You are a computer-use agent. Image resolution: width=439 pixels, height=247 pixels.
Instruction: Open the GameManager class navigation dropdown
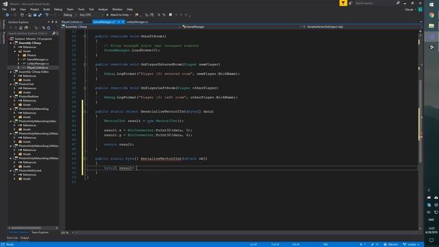(x=241, y=27)
